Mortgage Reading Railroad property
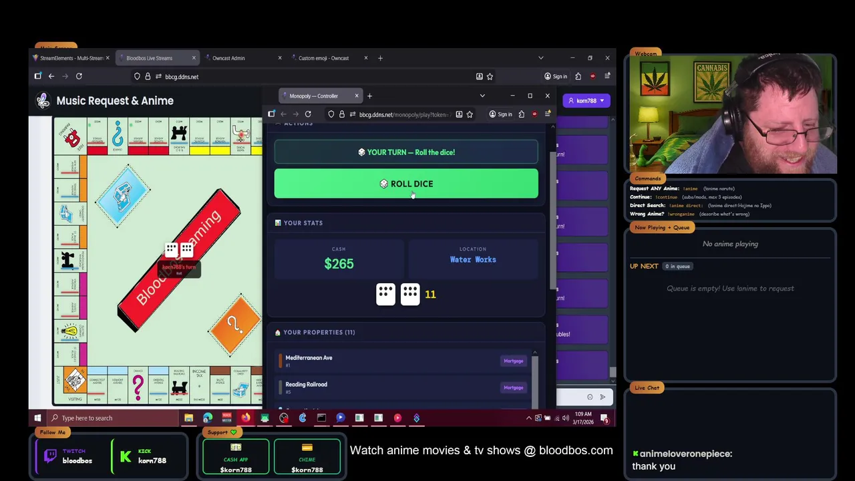Viewport: 855px width, 481px height. (x=513, y=387)
